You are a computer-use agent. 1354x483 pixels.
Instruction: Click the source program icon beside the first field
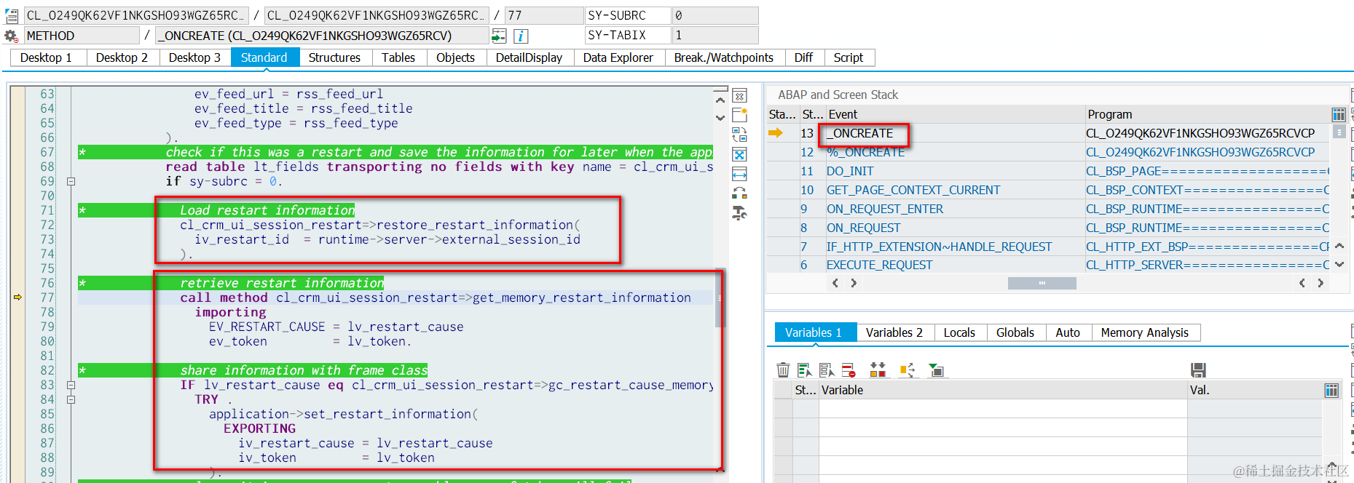(12, 15)
